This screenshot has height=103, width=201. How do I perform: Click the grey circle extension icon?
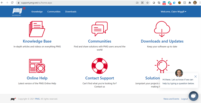tap(154, 3)
